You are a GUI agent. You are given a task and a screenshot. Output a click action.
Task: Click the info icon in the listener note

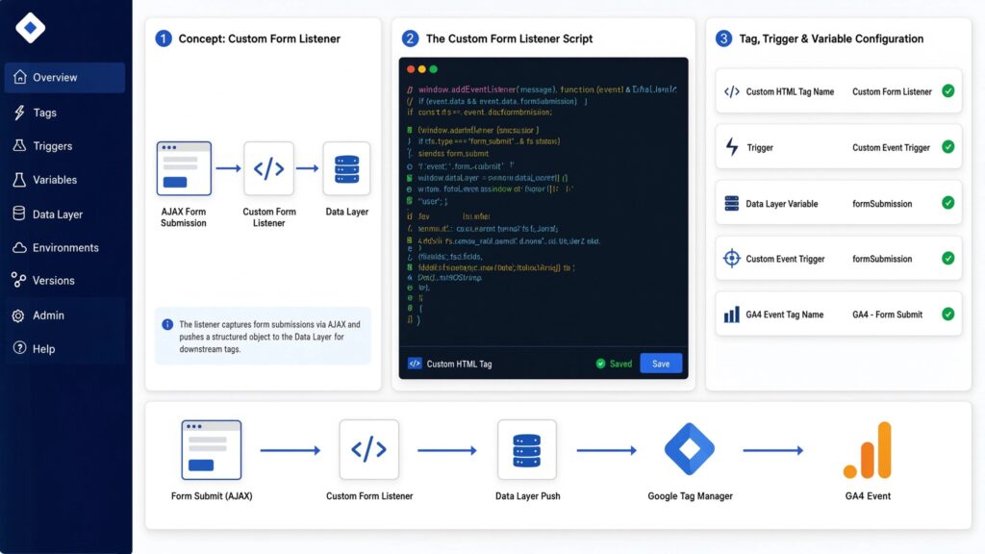point(167,325)
